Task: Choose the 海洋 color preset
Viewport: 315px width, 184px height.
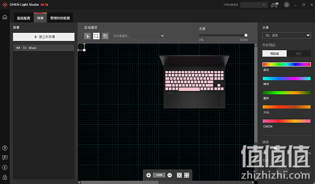Action: (287, 79)
